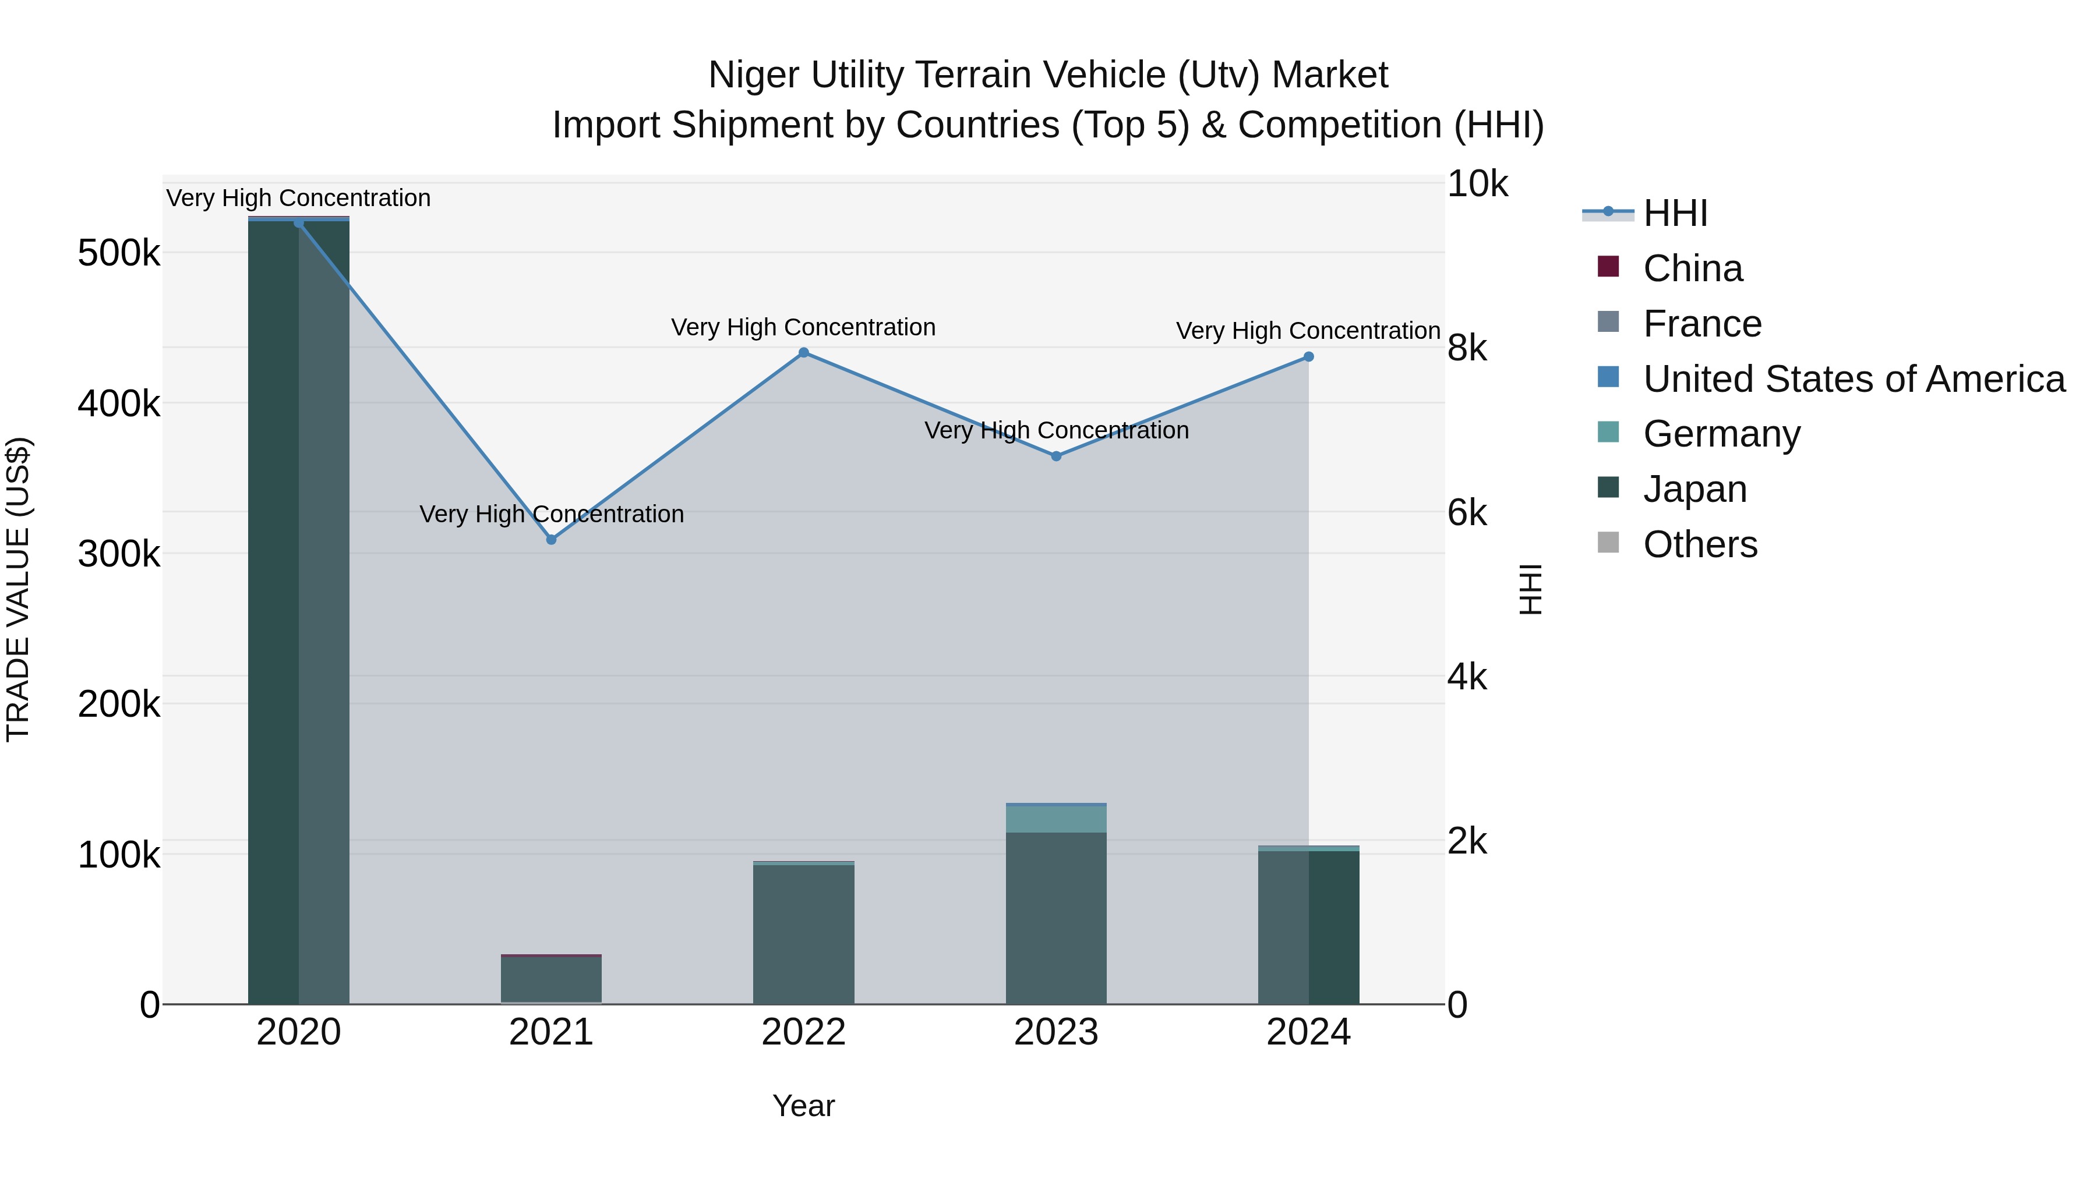
Task: Toggle the HHI legend entry
Action: (1644, 213)
